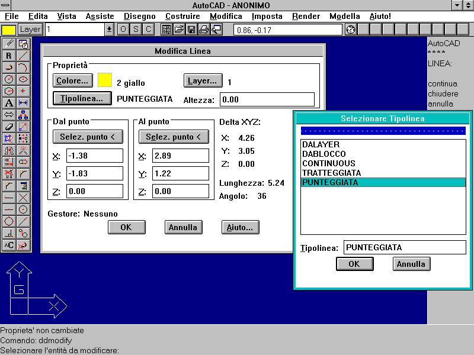474x355 pixels.
Task: Click the Tipolinea name text field
Action: [x=405, y=247]
